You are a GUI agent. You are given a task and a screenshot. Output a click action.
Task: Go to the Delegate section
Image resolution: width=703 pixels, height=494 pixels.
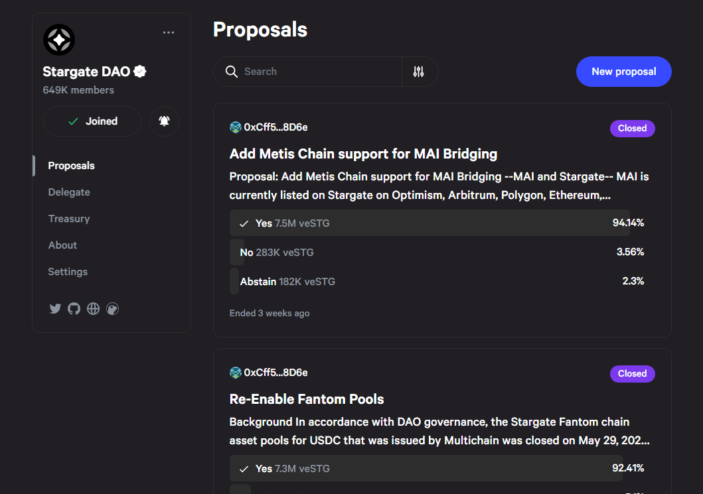tap(69, 192)
